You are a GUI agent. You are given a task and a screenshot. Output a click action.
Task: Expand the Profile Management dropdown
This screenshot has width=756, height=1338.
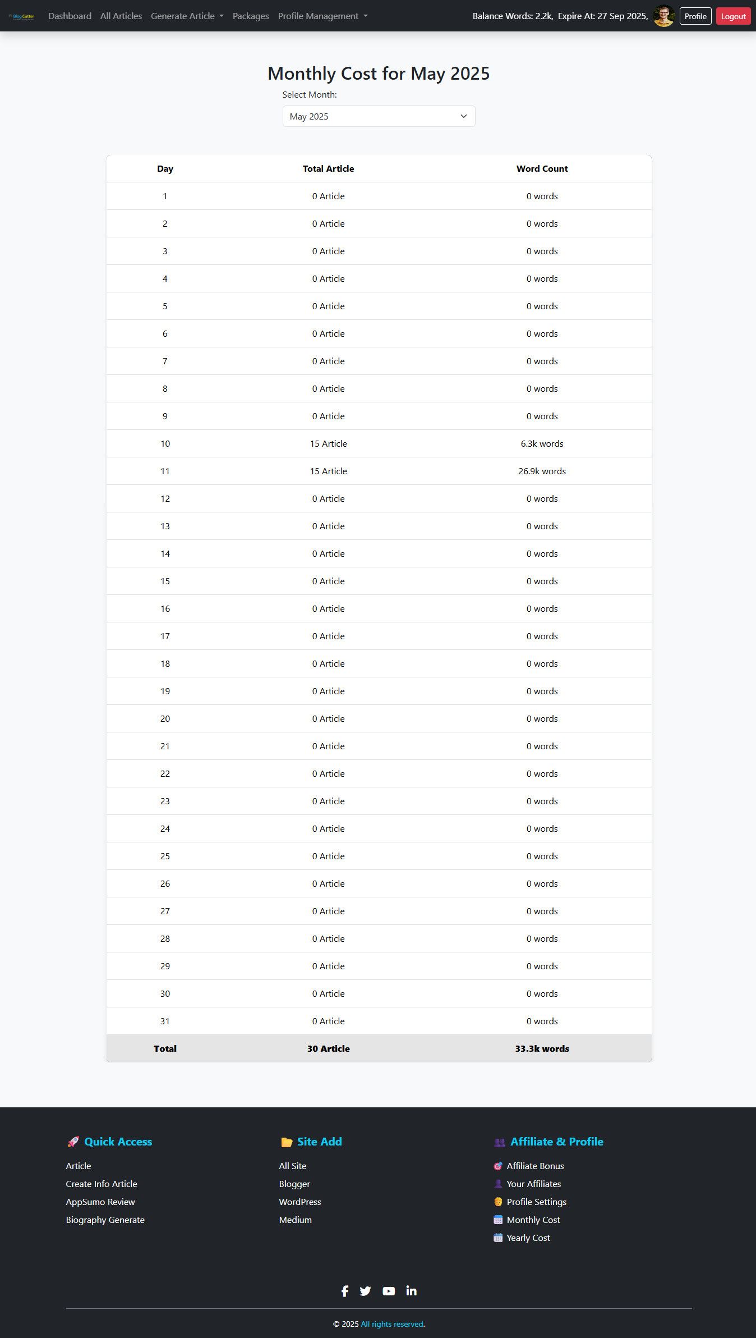pyautogui.click(x=322, y=16)
